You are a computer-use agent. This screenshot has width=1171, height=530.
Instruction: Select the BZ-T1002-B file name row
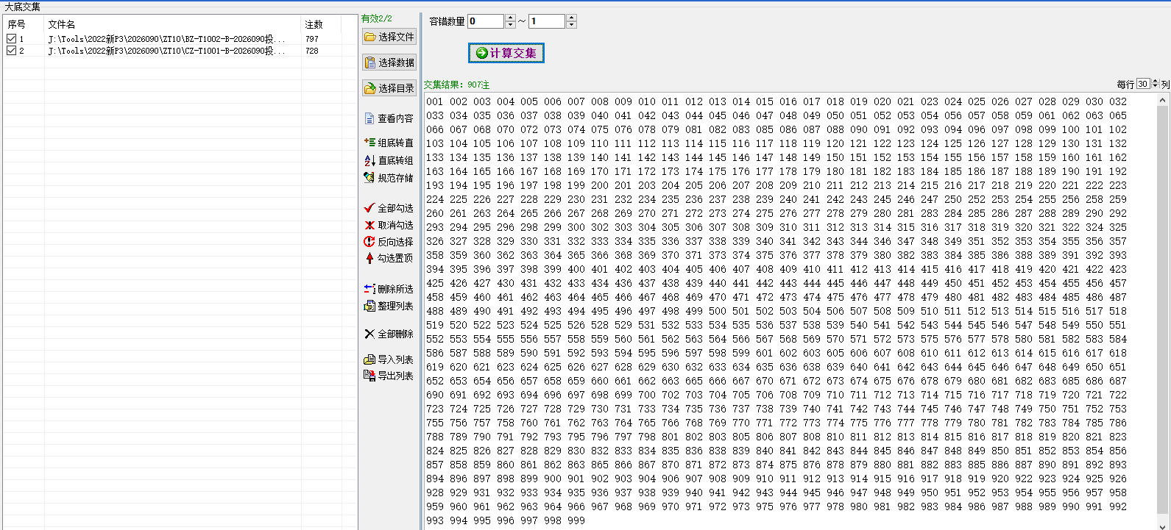166,39
